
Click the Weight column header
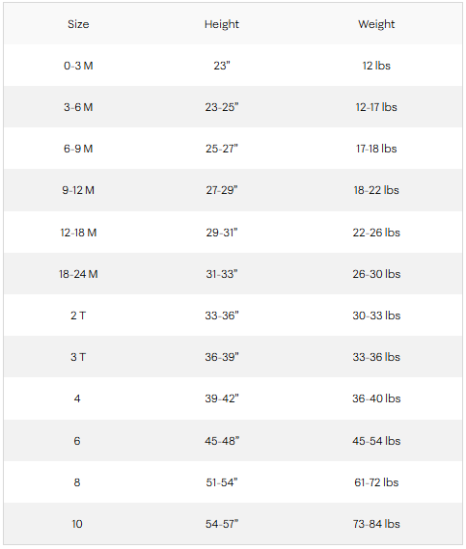click(x=376, y=24)
